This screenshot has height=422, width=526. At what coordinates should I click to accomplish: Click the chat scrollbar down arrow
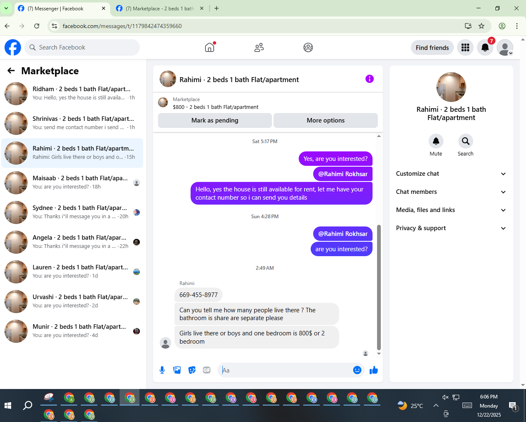[379, 354]
